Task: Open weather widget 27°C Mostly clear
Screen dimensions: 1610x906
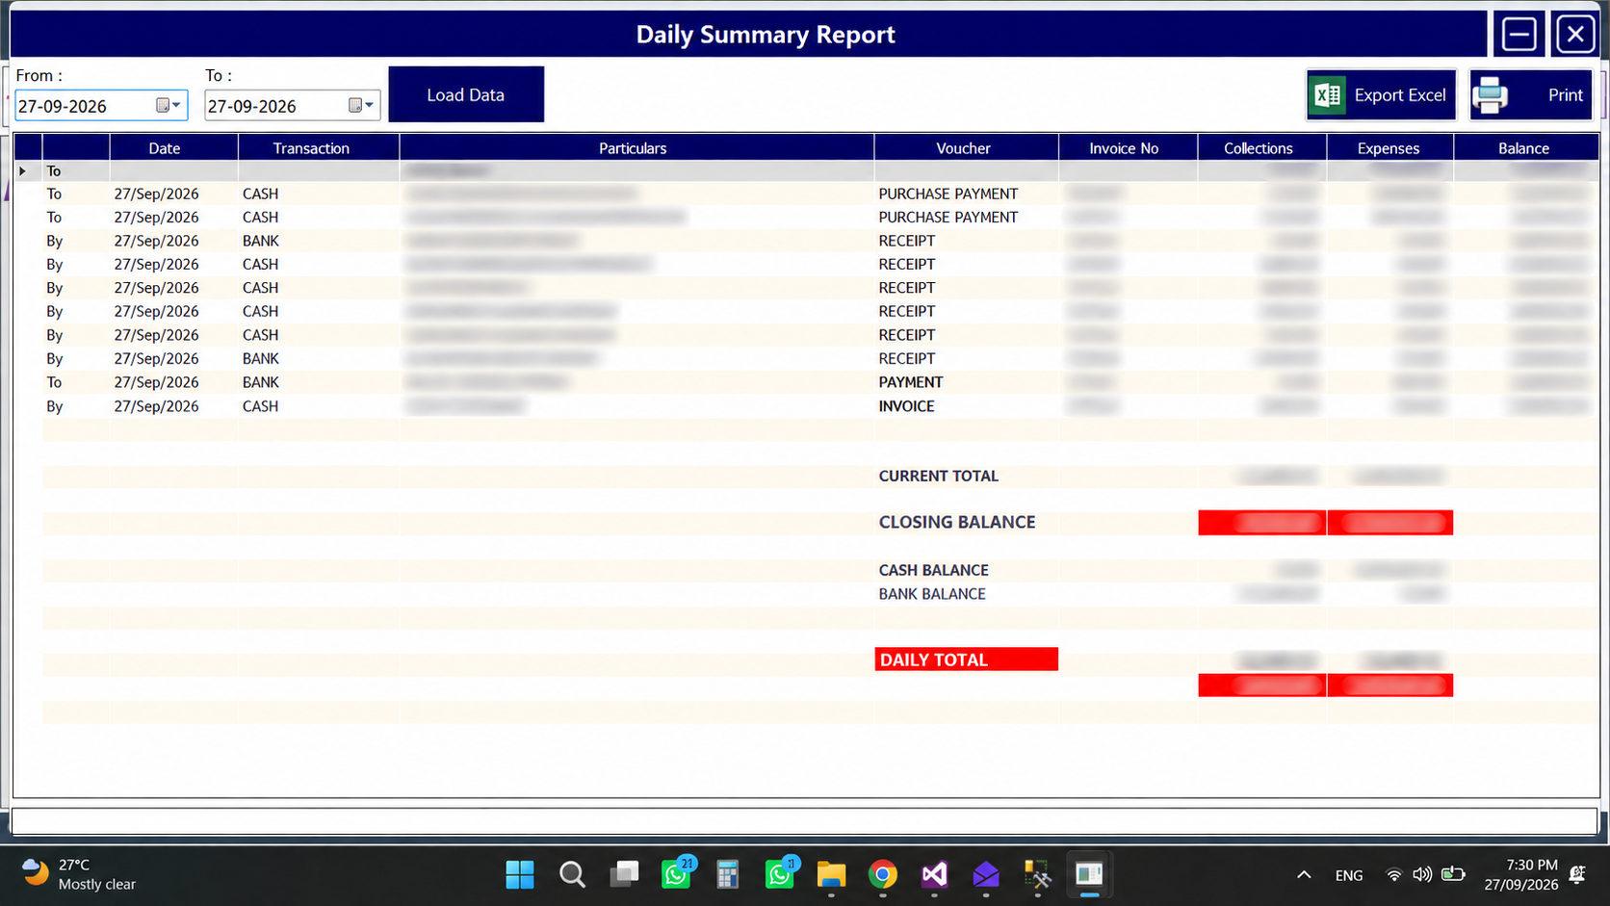Action: (79, 874)
